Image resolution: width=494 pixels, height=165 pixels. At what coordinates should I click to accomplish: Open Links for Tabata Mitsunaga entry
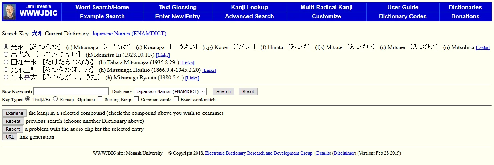coord(187,63)
